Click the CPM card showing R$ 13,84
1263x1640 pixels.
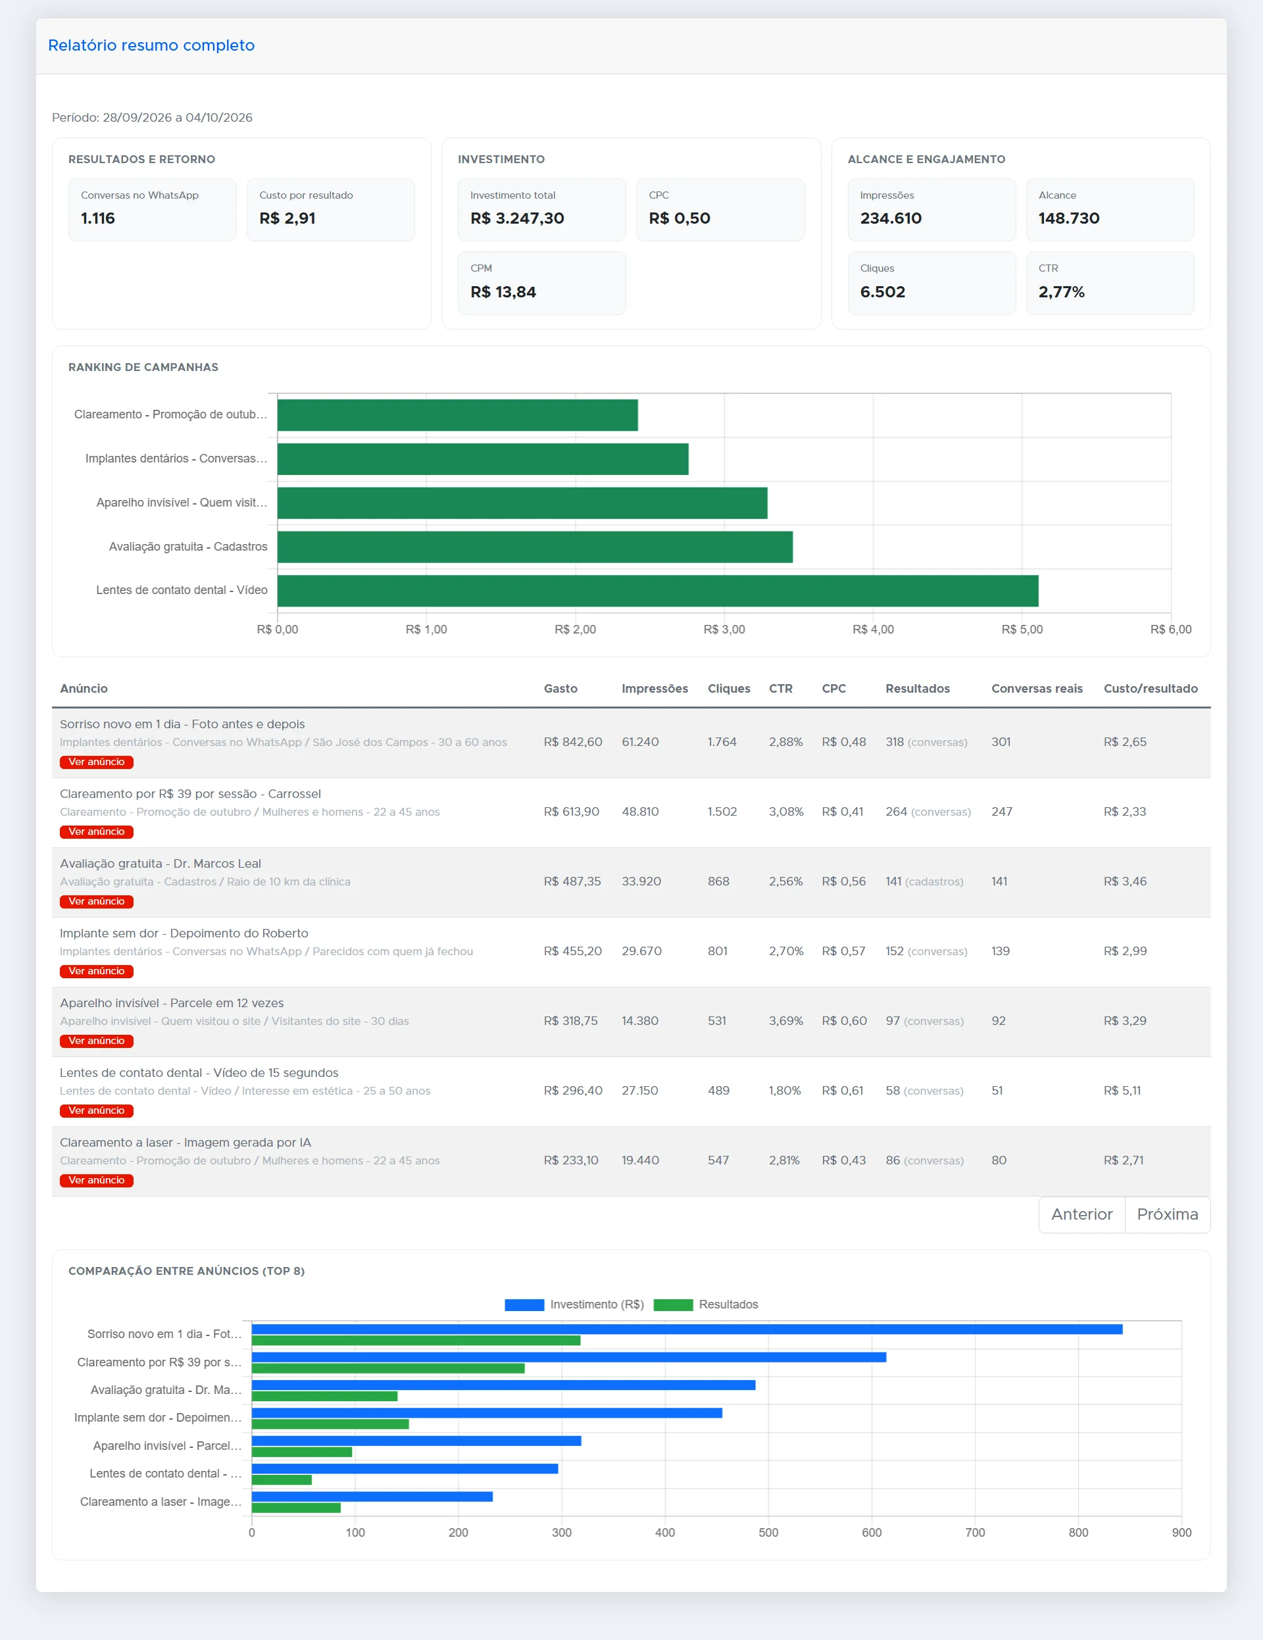[542, 283]
